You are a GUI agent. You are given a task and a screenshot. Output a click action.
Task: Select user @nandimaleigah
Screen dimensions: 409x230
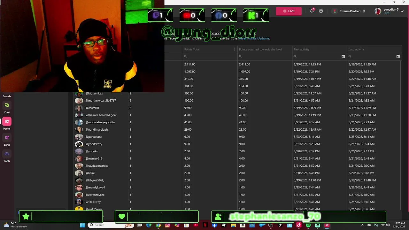[x=96, y=130]
